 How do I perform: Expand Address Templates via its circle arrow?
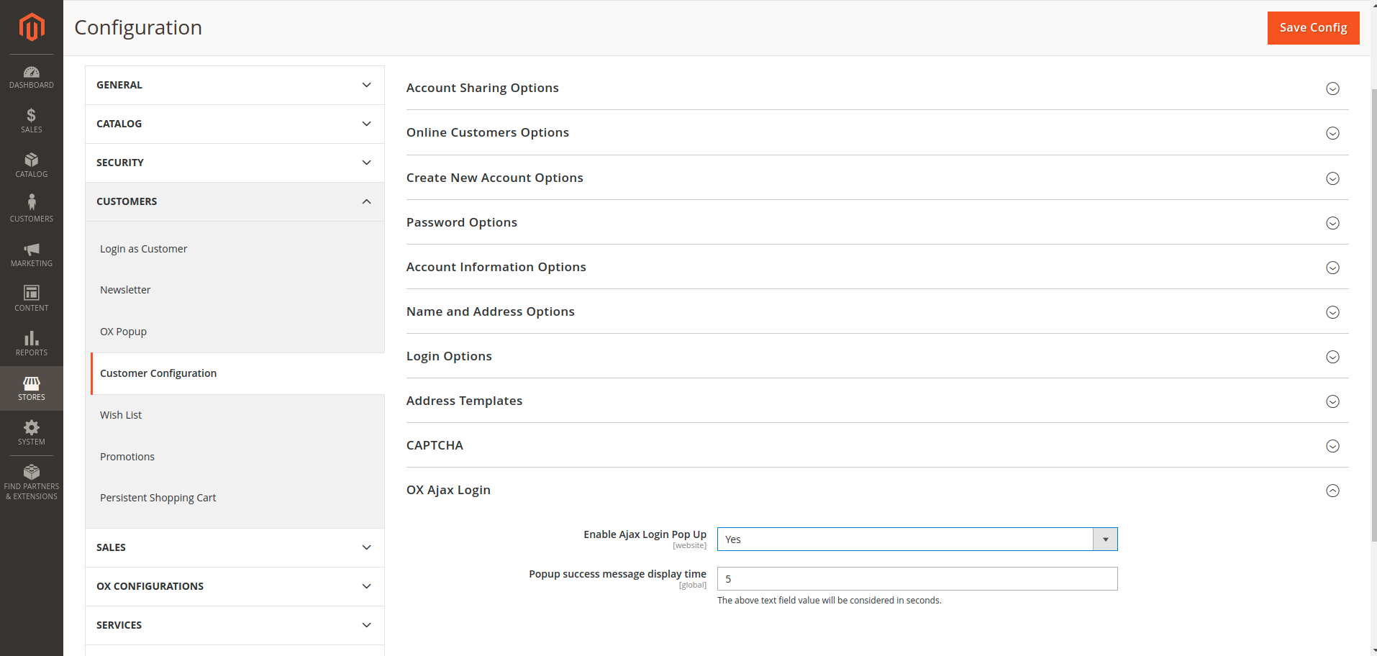coord(1332,401)
